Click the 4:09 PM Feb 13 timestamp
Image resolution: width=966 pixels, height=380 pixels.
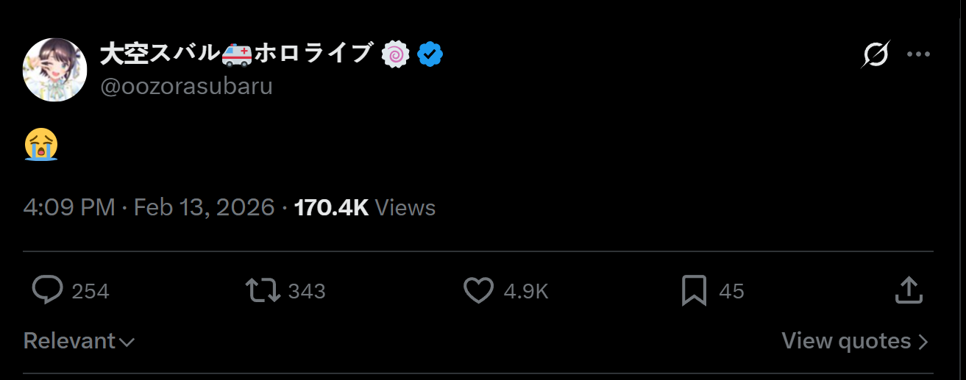point(149,207)
